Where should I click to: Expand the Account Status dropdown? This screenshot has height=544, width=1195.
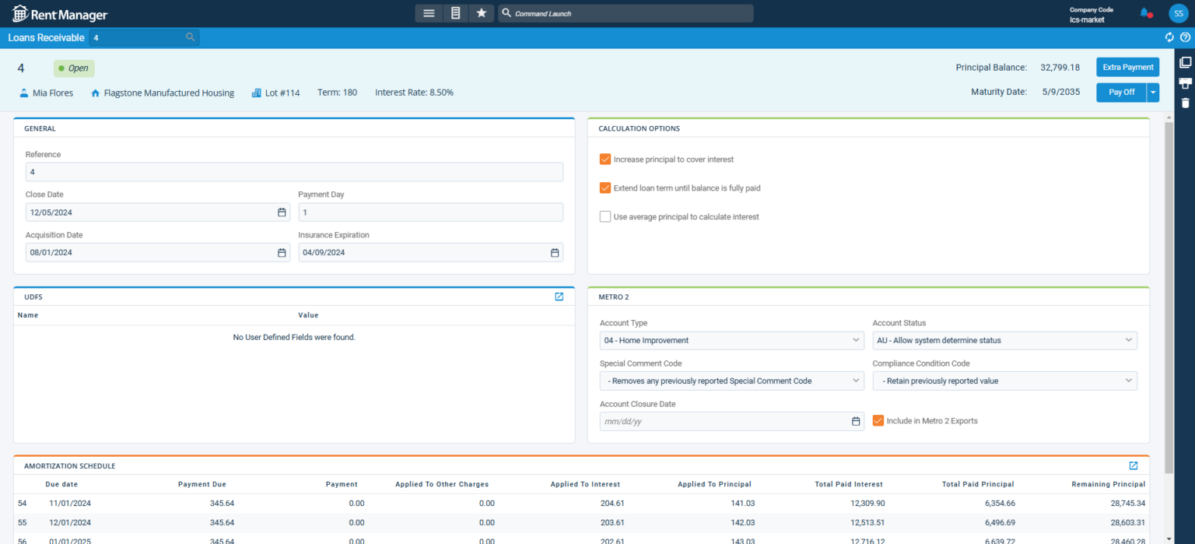pyautogui.click(x=1004, y=340)
